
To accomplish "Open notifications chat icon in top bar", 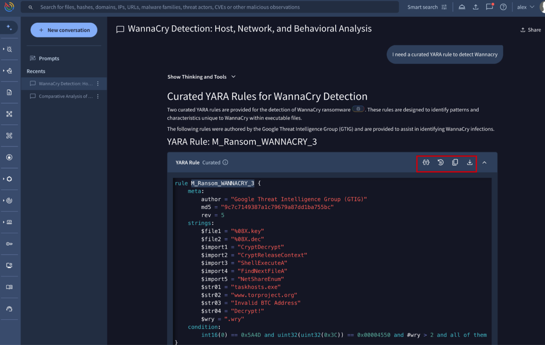I will click(x=489, y=7).
